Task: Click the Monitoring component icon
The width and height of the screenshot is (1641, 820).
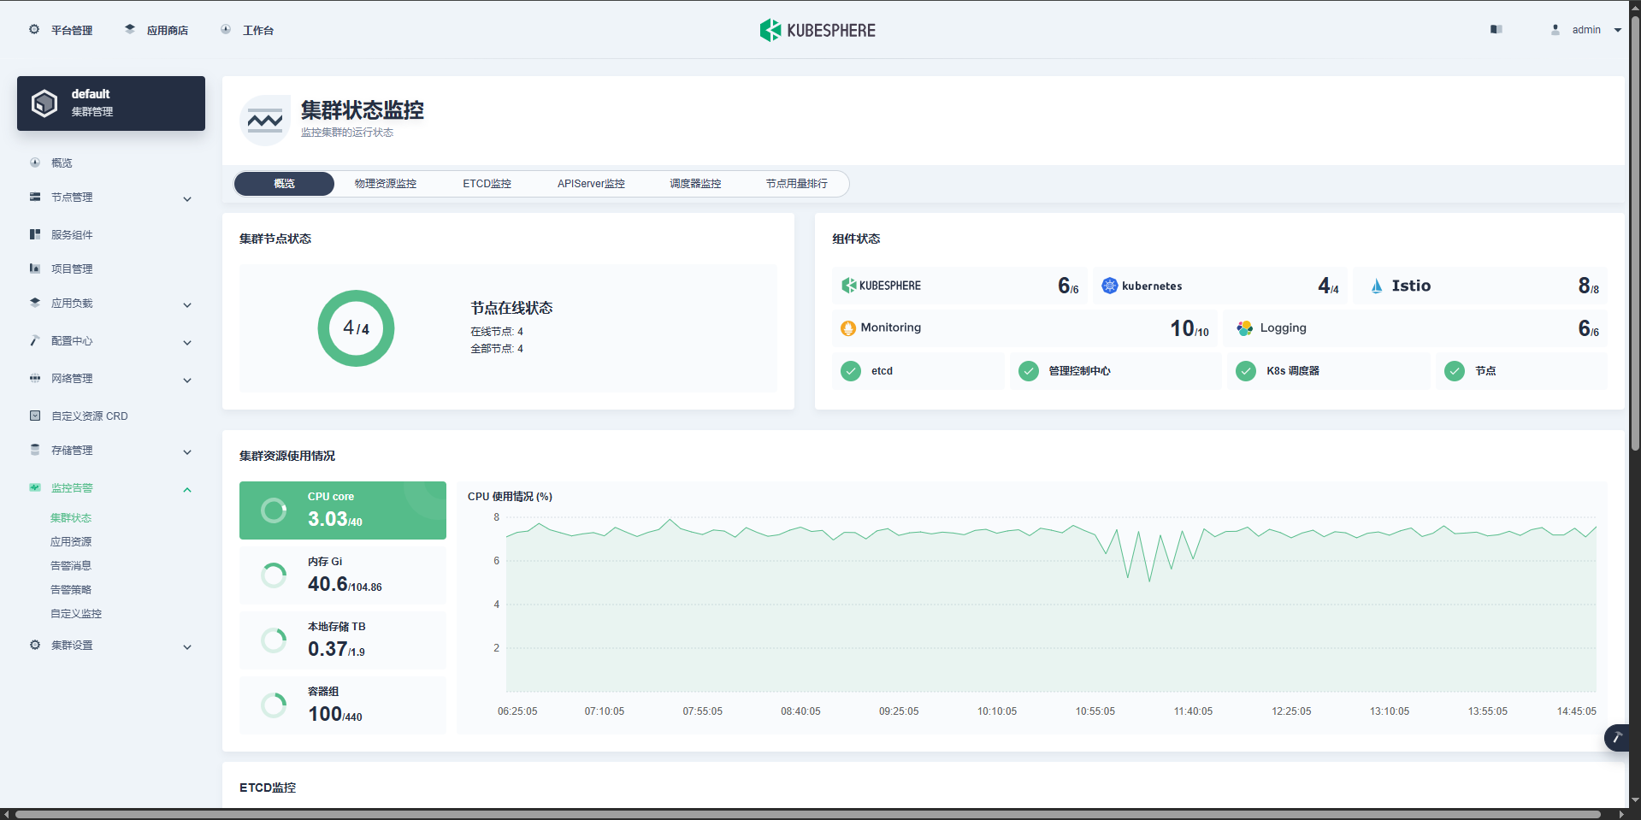Action: tap(848, 328)
